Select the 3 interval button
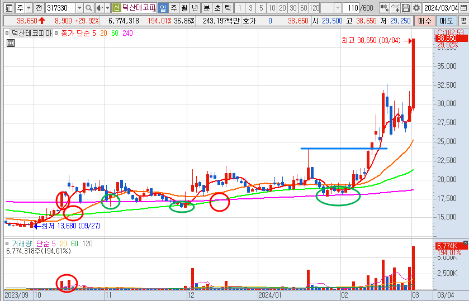Image resolution: width=469 pixels, height=301 pixels. 250,8
